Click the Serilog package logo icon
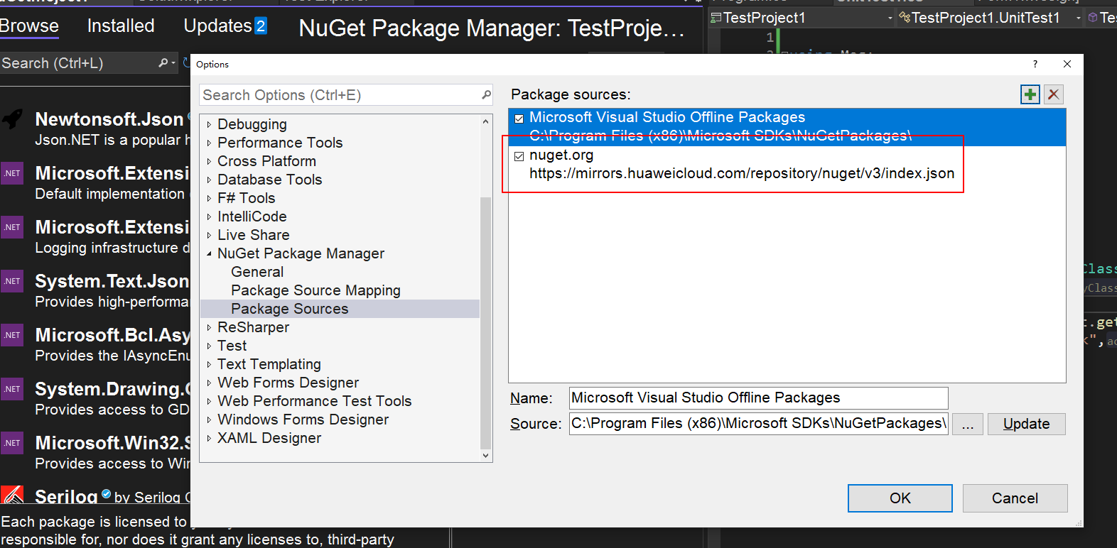This screenshot has height=548, width=1117. 12,494
